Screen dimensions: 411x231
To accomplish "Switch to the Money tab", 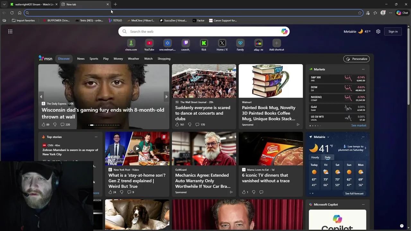I will pos(118,59).
